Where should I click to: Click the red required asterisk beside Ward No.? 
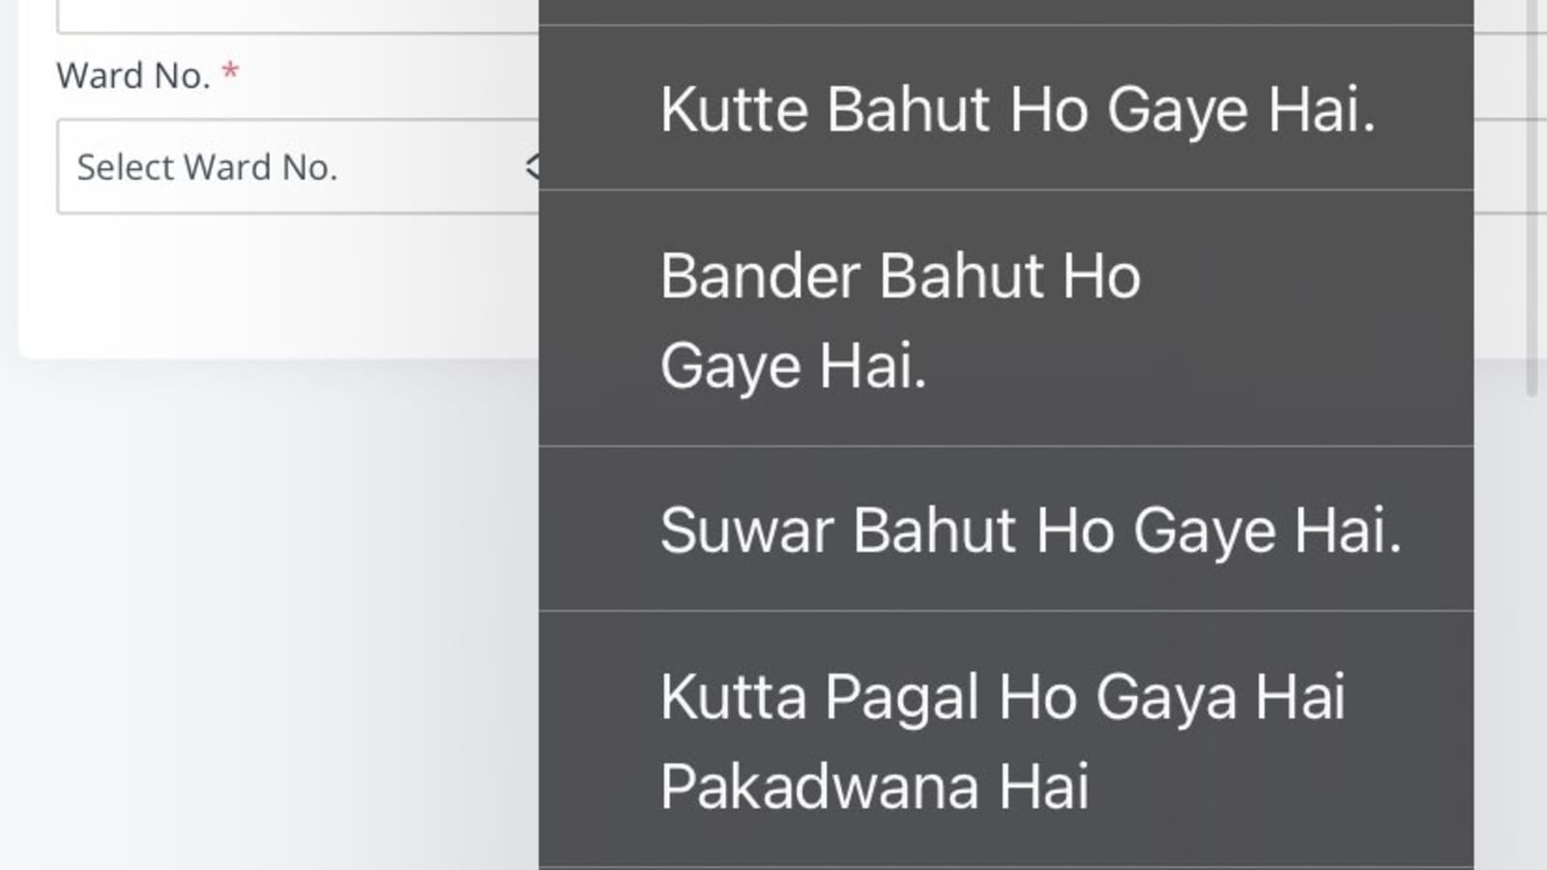[x=230, y=72]
